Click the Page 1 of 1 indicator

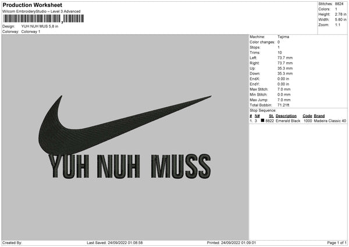click(x=337, y=243)
